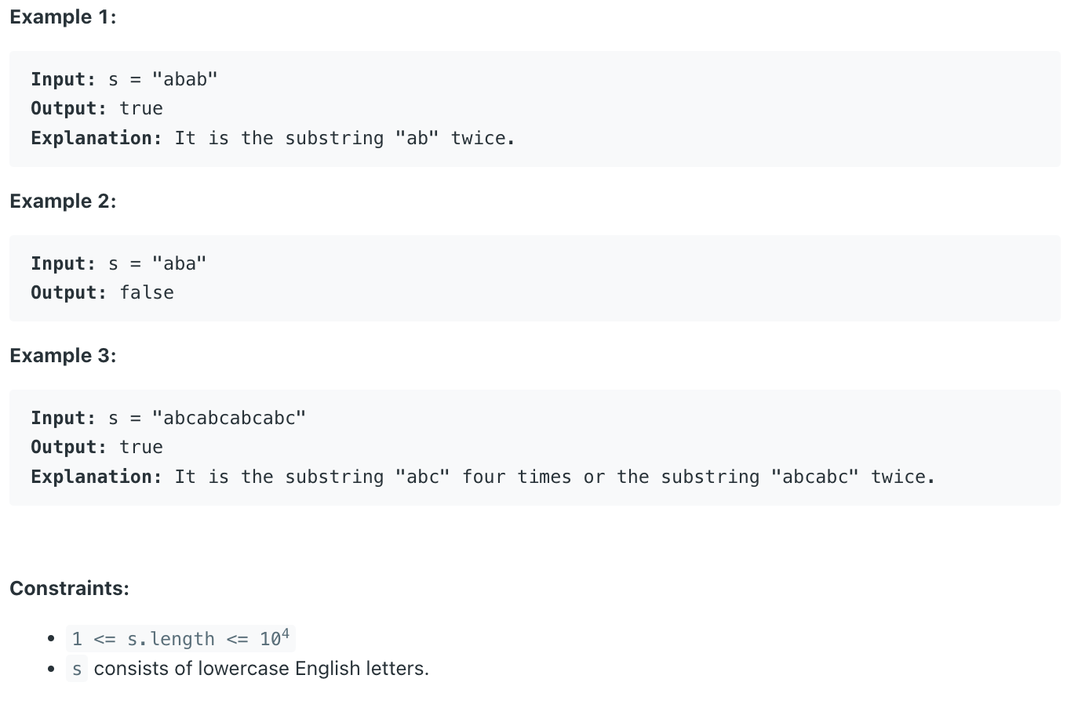The width and height of the screenshot is (1078, 715).
Task: Click the Example 1 output true
Action: [x=141, y=108]
